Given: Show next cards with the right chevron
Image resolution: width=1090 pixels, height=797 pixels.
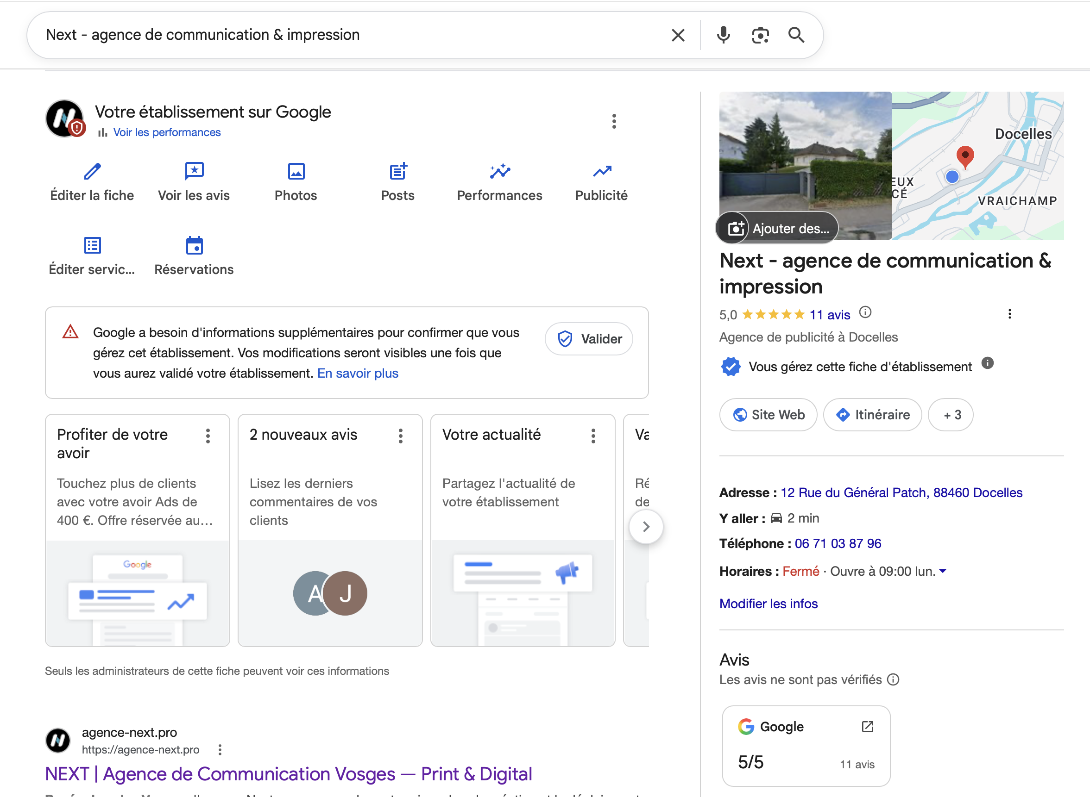Looking at the screenshot, I should pyautogui.click(x=646, y=526).
